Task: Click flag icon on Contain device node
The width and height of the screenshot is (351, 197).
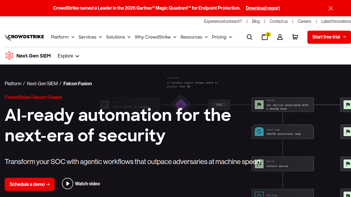Action: pos(259,164)
